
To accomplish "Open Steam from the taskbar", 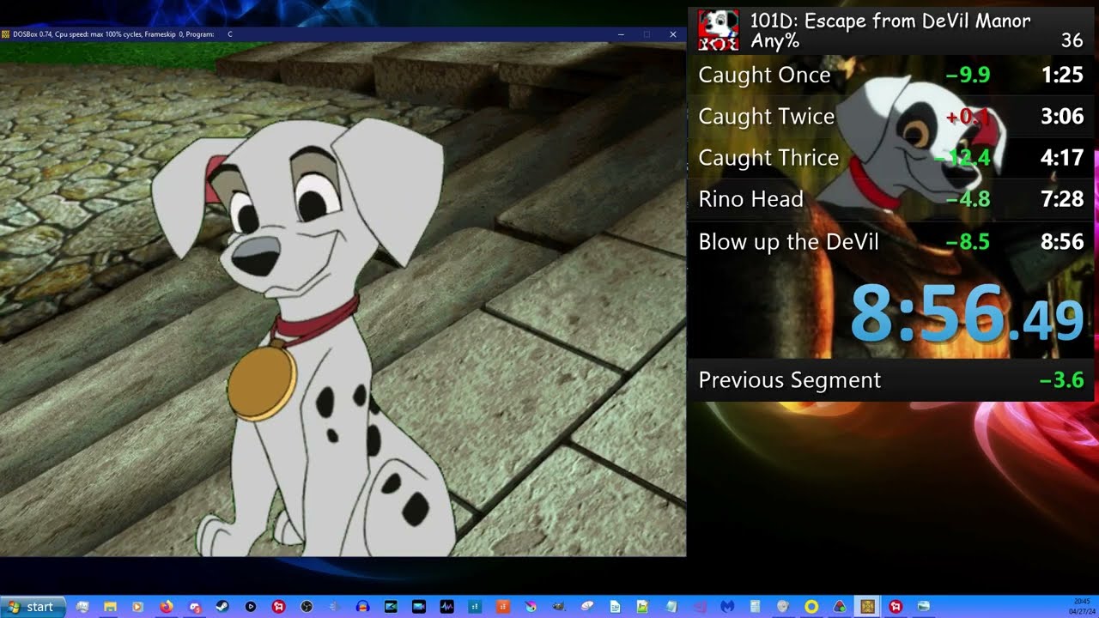I will (x=222, y=607).
